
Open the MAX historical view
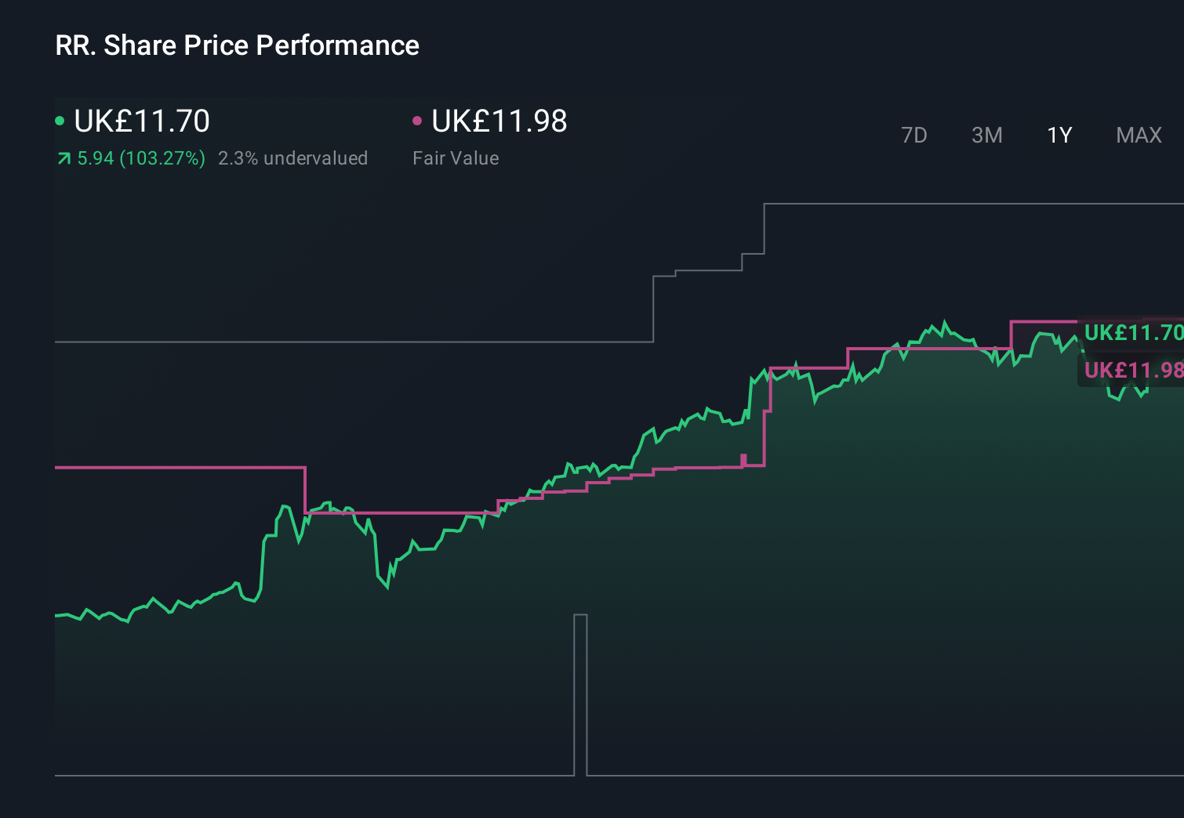1139,135
